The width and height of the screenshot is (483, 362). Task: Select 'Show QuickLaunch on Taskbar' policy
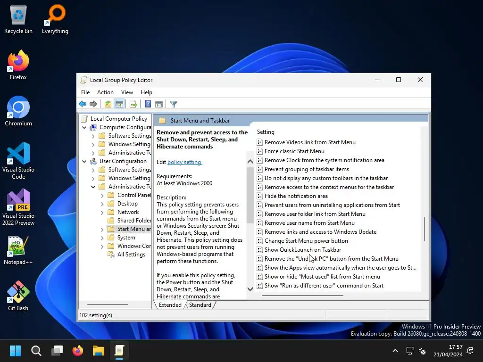pyautogui.click(x=302, y=250)
